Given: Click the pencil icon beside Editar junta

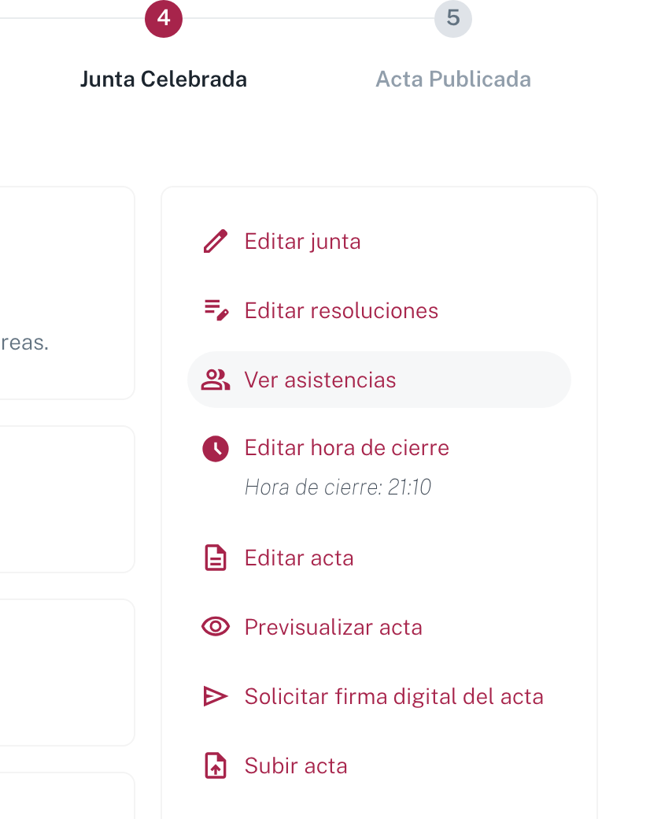Looking at the screenshot, I should click(x=215, y=241).
